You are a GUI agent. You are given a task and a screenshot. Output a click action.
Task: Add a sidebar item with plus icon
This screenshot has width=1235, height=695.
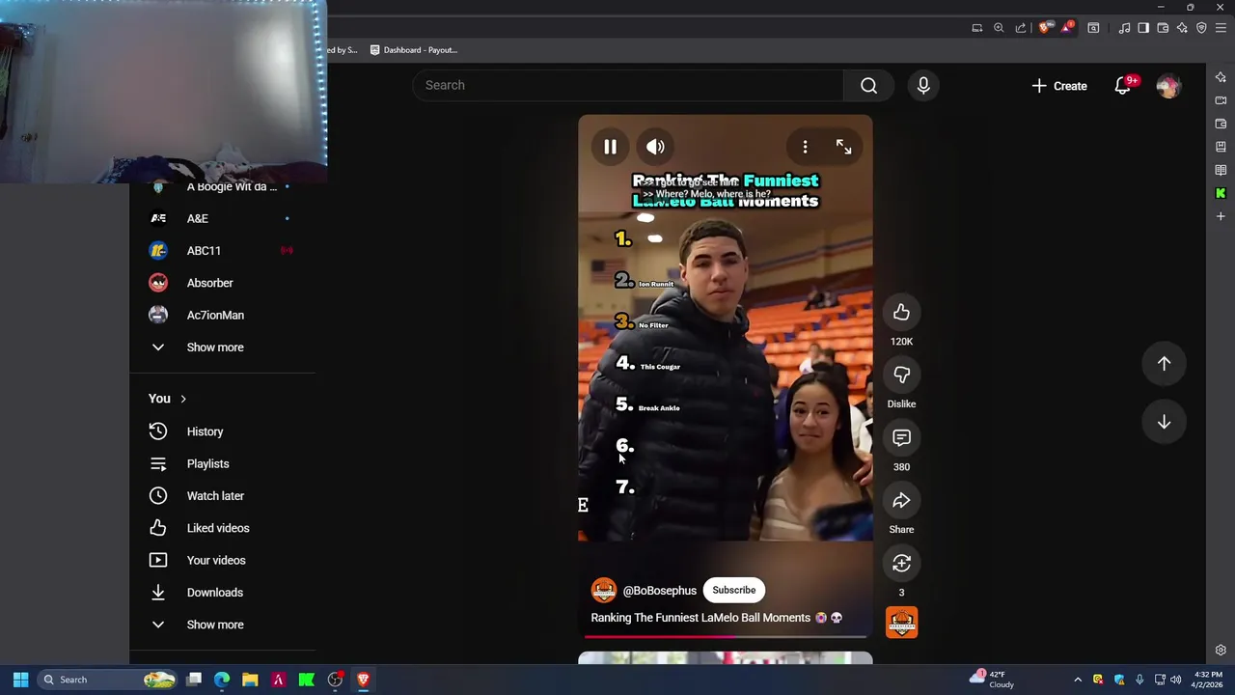tap(1221, 216)
